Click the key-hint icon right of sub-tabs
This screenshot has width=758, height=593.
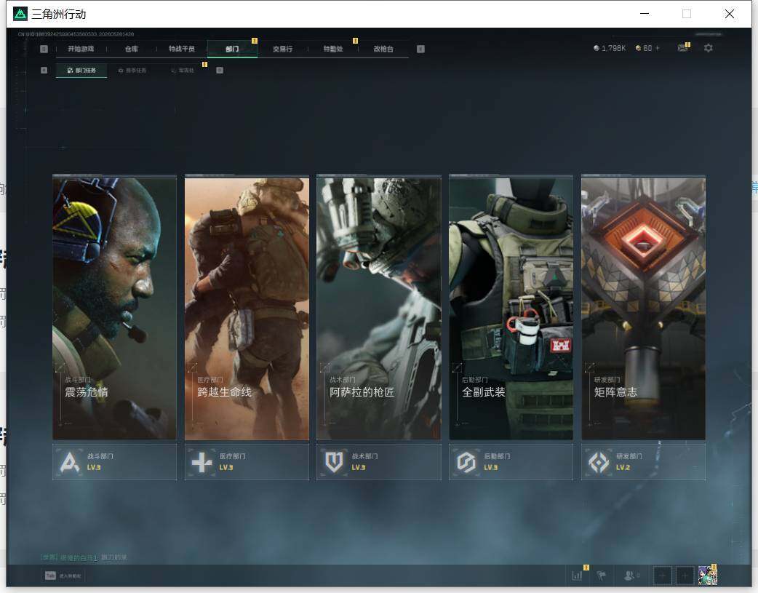(x=220, y=70)
